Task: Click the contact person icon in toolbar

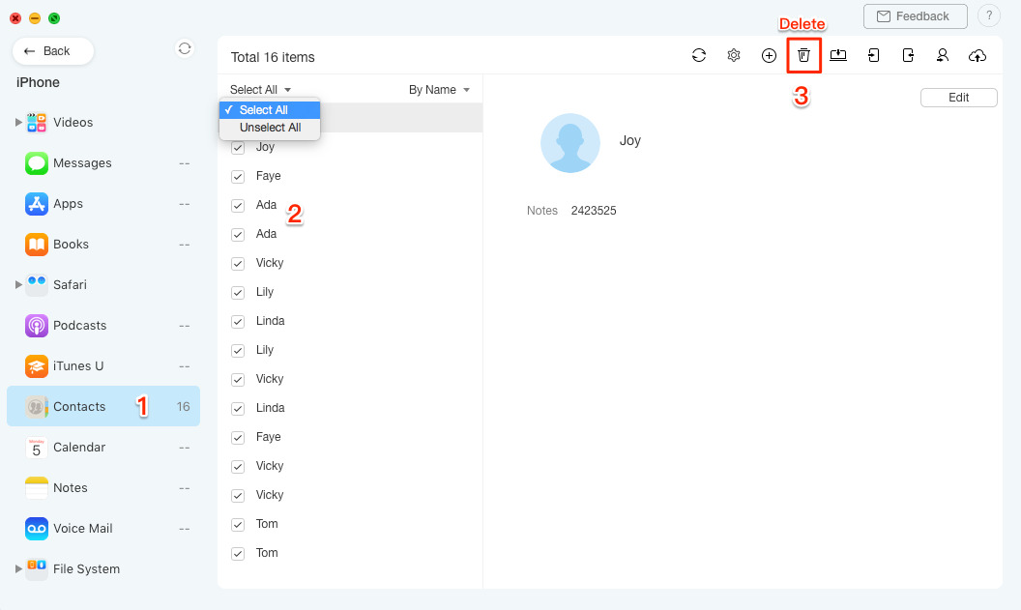Action: click(x=943, y=55)
